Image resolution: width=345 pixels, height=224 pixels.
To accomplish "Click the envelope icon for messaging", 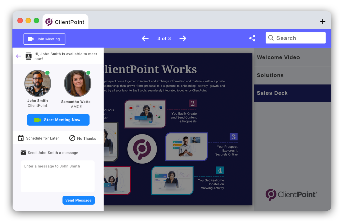I will [x=23, y=153].
